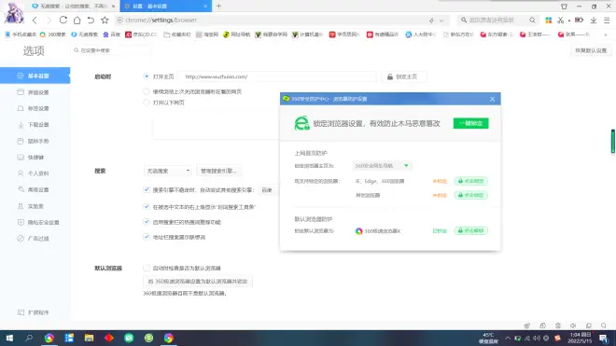
Task: Click the undo closed tab icon
Action: [x=91, y=20]
